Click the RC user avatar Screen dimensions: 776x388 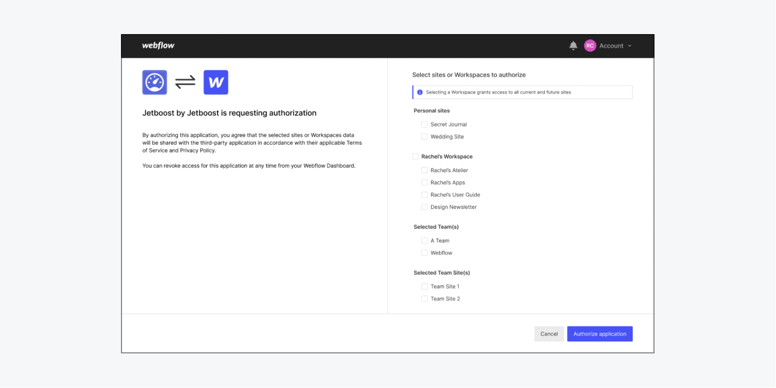(590, 45)
